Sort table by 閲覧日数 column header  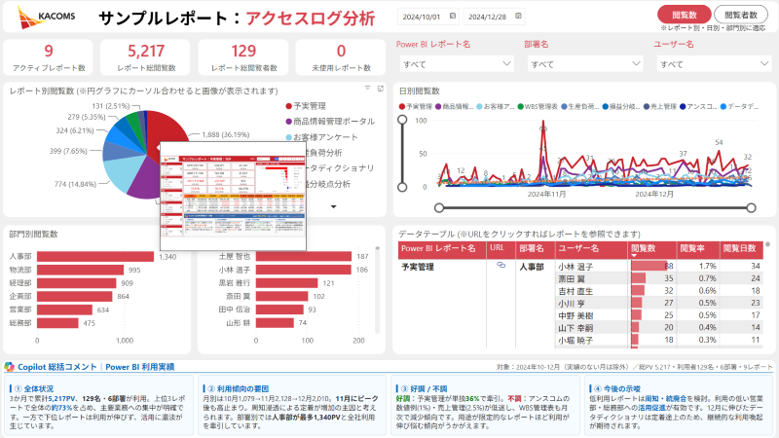pos(741,250)
